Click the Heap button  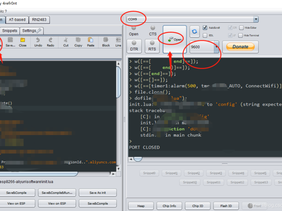pos(141,206)
